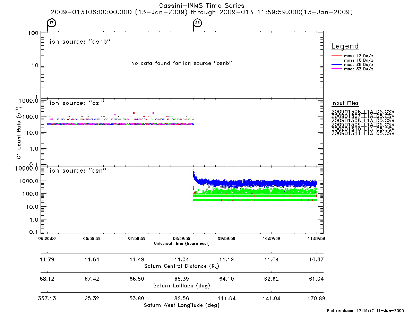Click the circled marker labeled 17
The image size is (404, 312).
pyautogui.click(x=52, y=23)
